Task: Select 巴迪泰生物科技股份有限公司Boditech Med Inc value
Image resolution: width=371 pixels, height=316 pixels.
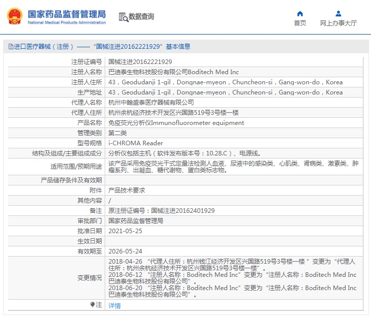Action: (173, 72)
